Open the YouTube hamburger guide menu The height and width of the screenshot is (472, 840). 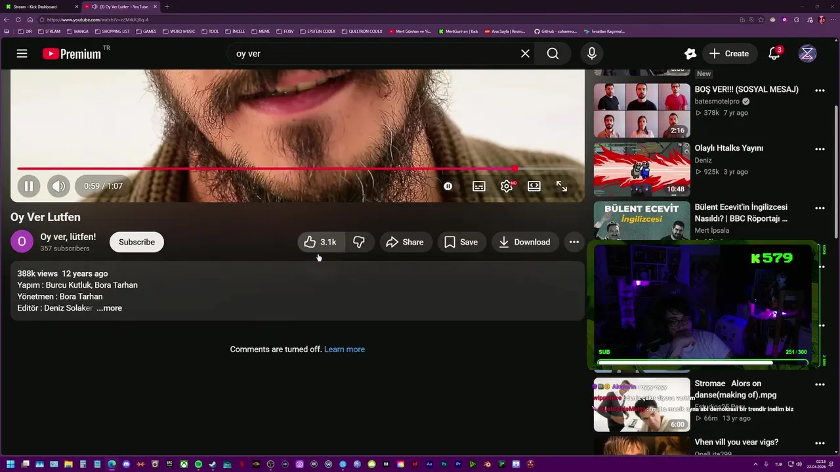point(22,54)
